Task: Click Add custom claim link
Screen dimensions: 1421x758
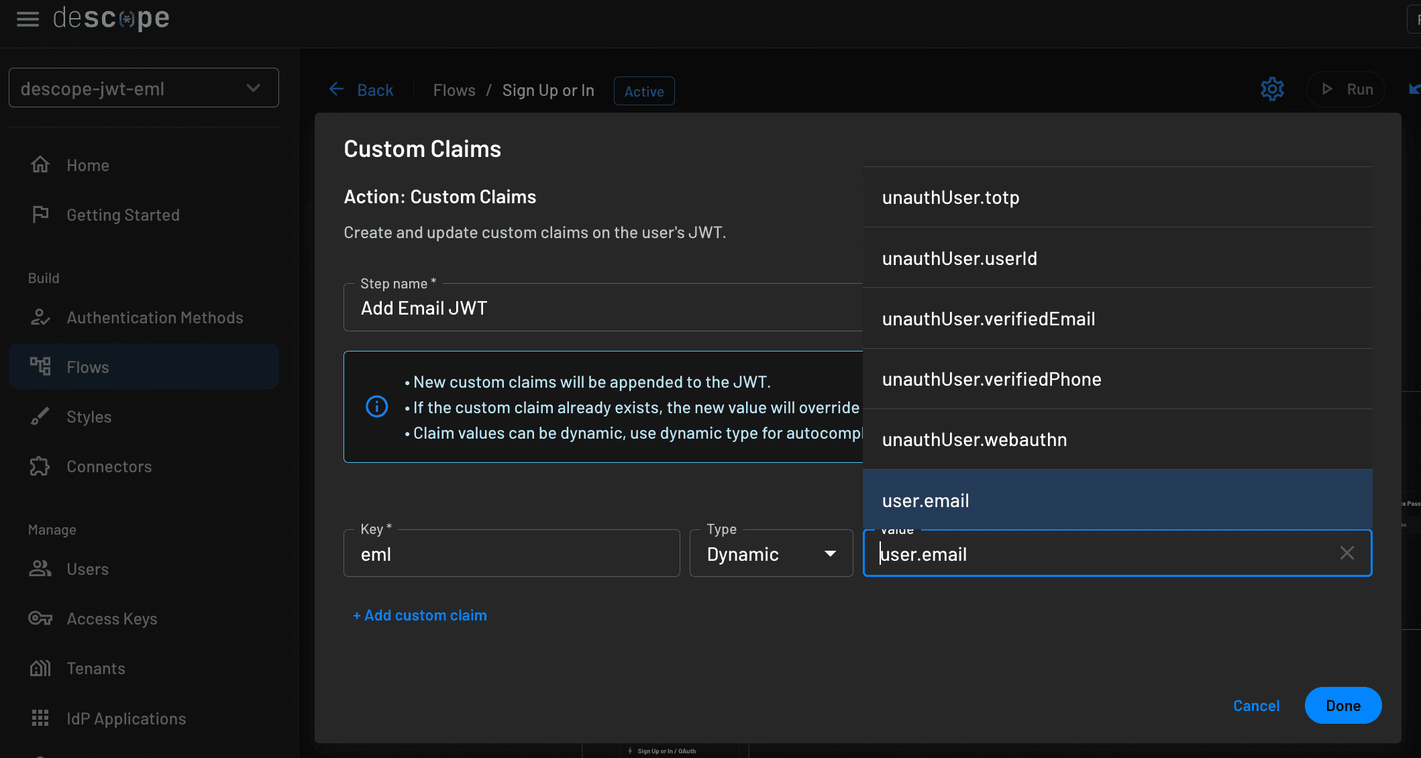Action: (x=419, y=615)
